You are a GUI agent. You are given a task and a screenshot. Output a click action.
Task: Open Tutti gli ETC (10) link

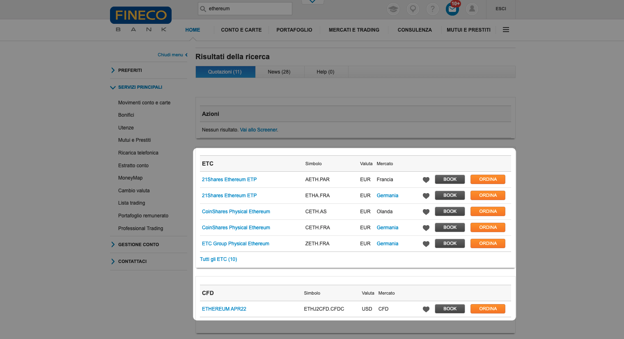pyautogui.click(x=218, y=259)
